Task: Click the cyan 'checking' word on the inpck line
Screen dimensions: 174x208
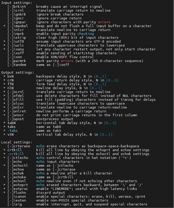Action: coord(86,34)
